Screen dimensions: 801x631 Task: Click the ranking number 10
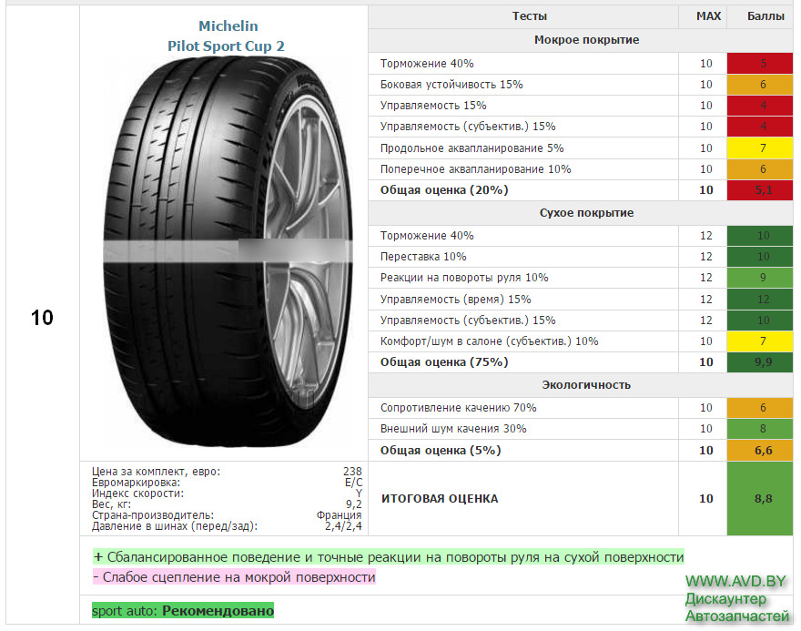click(42, 318)
